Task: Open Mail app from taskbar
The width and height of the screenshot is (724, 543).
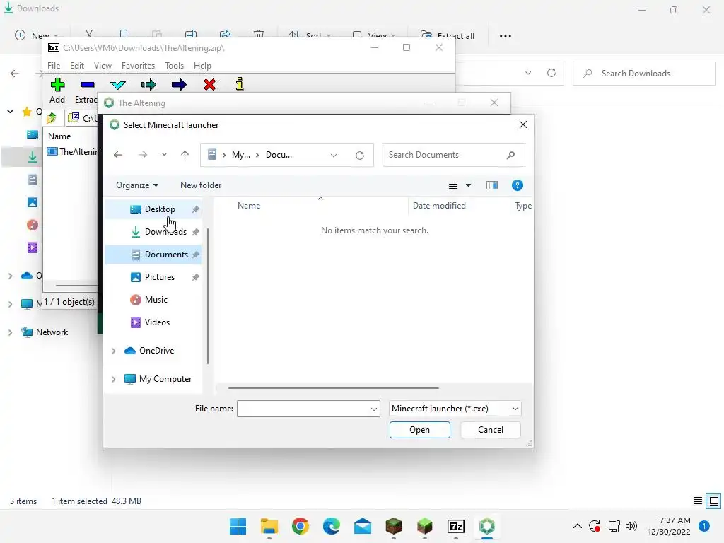Action: 363,526
